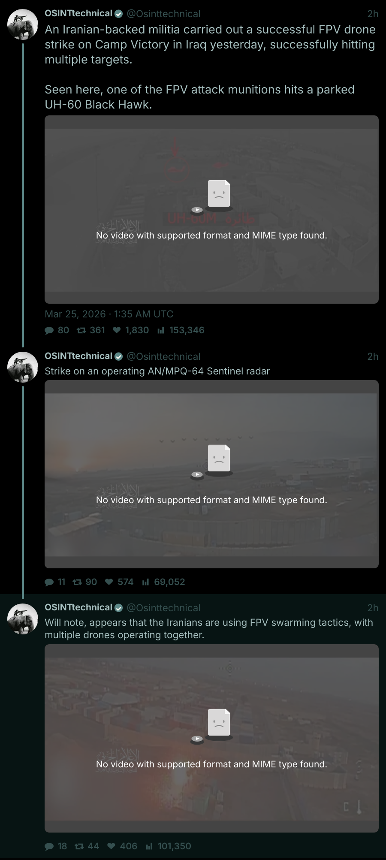
Task: Retweet the swarming tactics tweet
Action: point(79,846)
